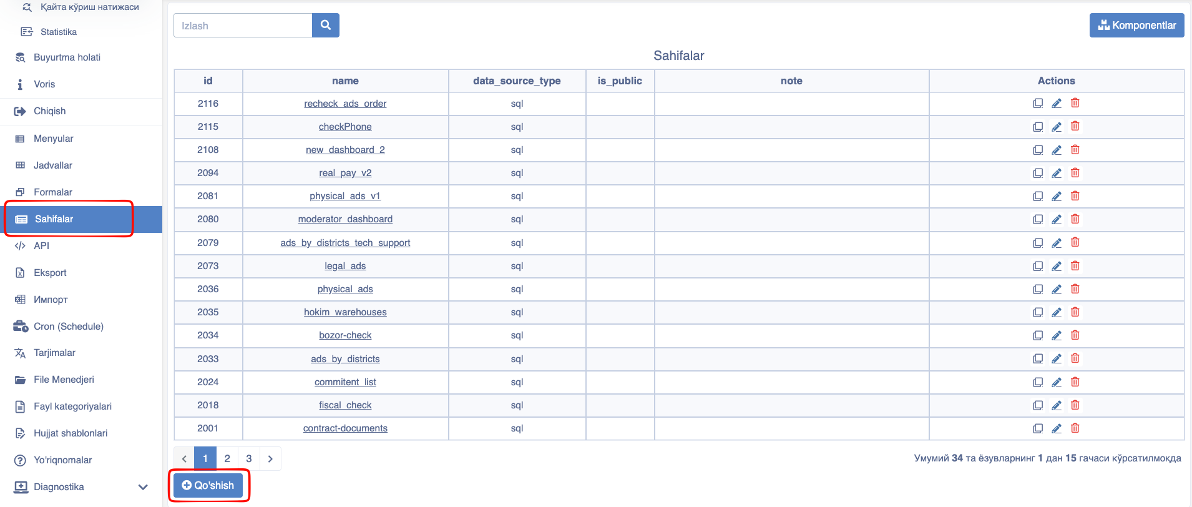Viewport: 1192px width, 507px height.
Task: Open the physical_ads_v1 page link
Action: tap(345, 196)
